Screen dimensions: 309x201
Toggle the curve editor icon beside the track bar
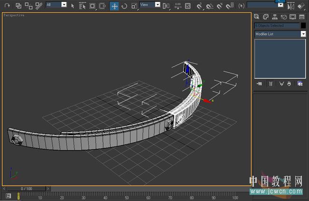pos(8,196)
